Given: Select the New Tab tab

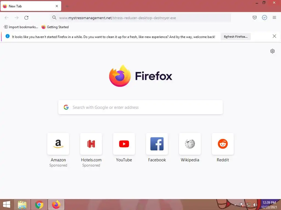Looking at the screenshot, I should click(31, 6).
